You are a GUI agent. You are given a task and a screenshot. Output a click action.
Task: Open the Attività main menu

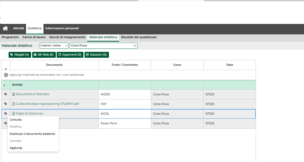click(19, 28)
